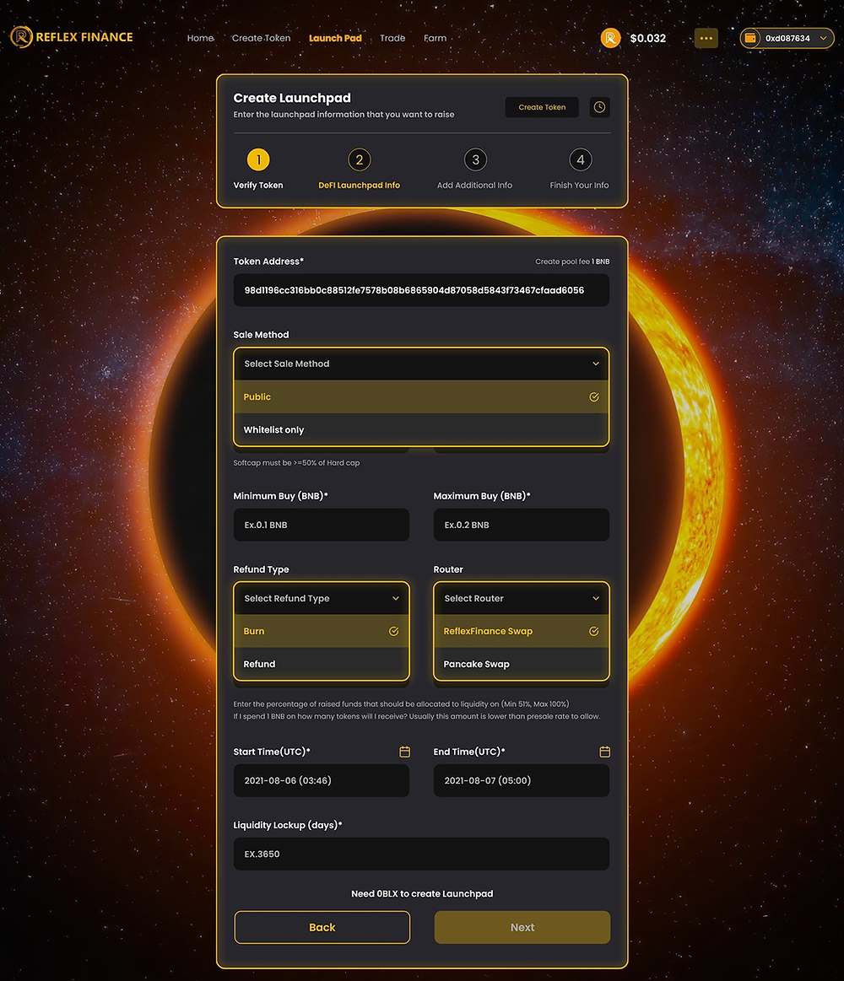Open Start Time calendar icon
Screen dimensions: 844x981
[405, 752]
